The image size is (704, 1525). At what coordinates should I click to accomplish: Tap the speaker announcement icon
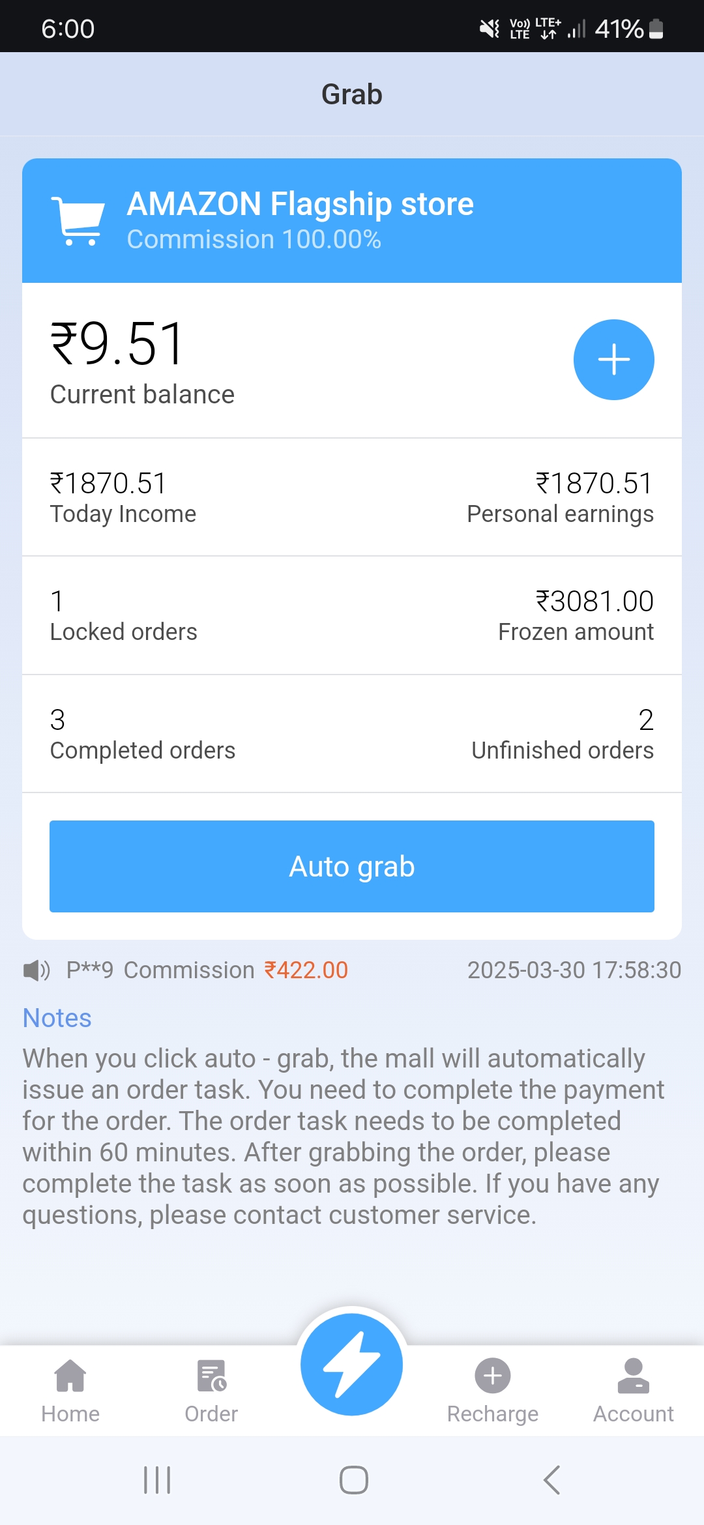[37, 970]
